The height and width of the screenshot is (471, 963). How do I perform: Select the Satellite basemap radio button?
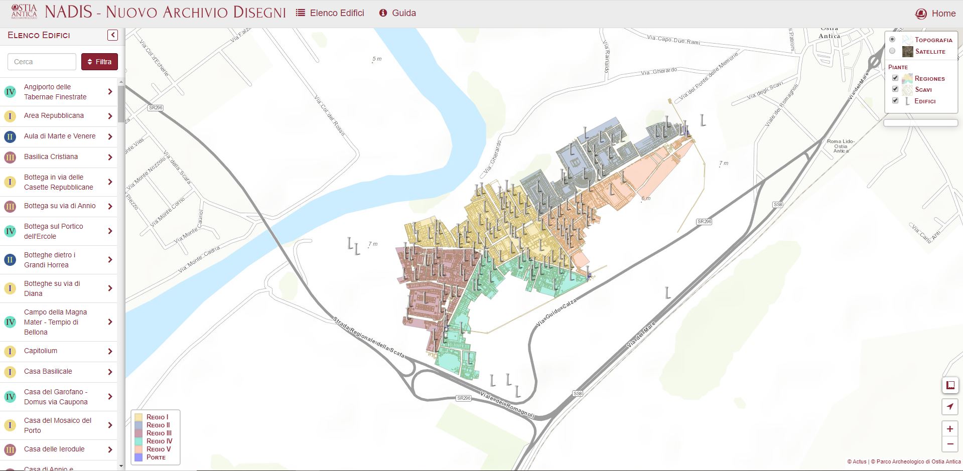892,51
